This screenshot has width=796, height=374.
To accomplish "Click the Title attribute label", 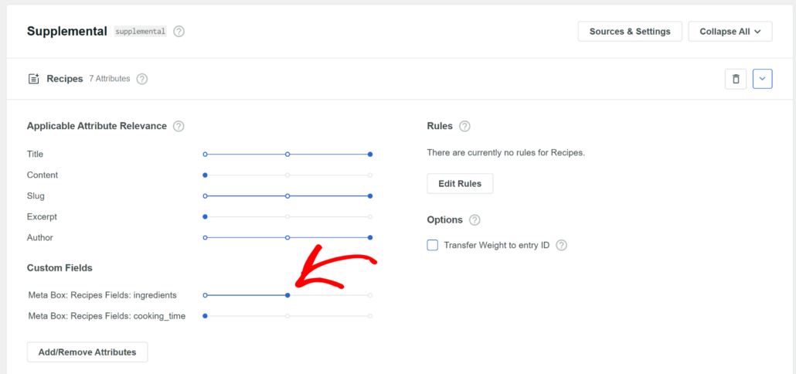I will pos(35,155).
